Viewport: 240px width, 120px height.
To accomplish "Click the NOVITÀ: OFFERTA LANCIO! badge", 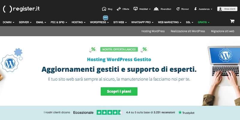I will pos(119,49).
